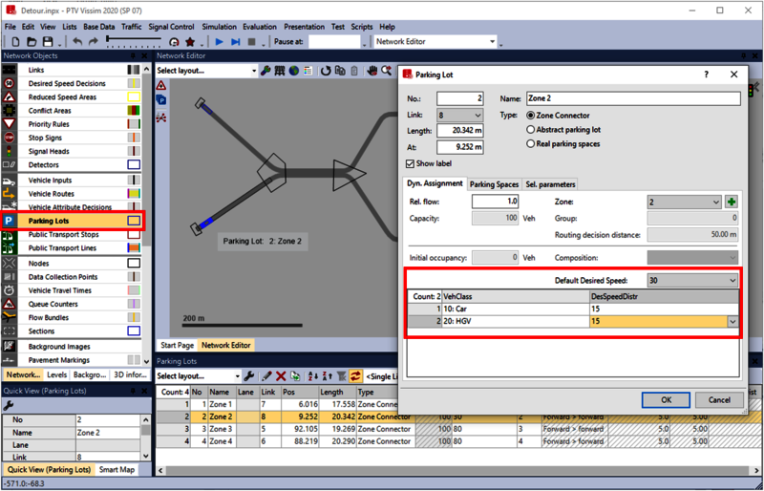The height and width of the screenshot is (491, 764).
Task: Click the Stop Signs icon in Network Objects
Action: pos(10,138)
